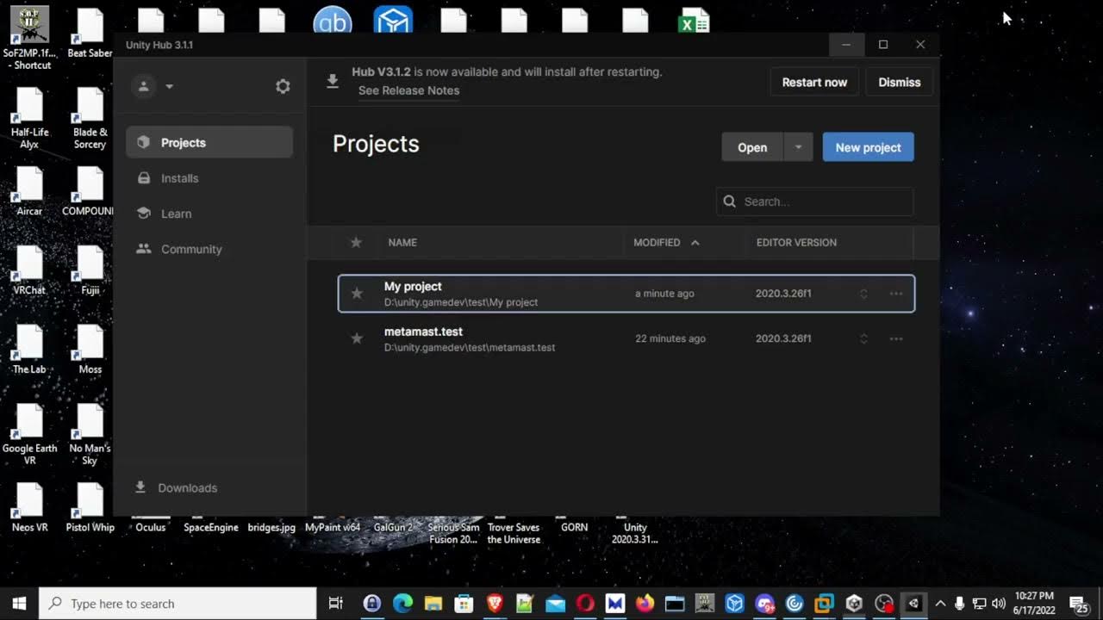Expand the Open button dropdown arrow
The height and width of the screenshot is (620, 1103).
[798, 147]
